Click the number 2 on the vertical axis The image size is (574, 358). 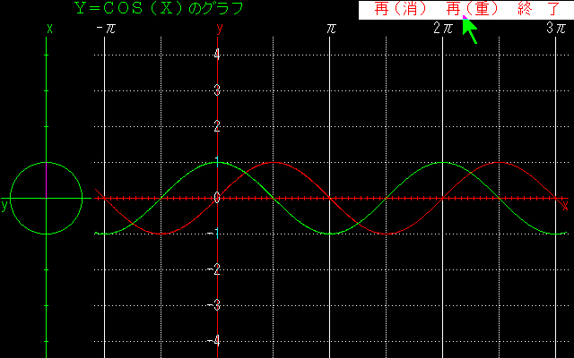coord(217,126)
